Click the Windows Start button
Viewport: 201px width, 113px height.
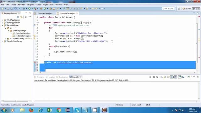(4, 110)
